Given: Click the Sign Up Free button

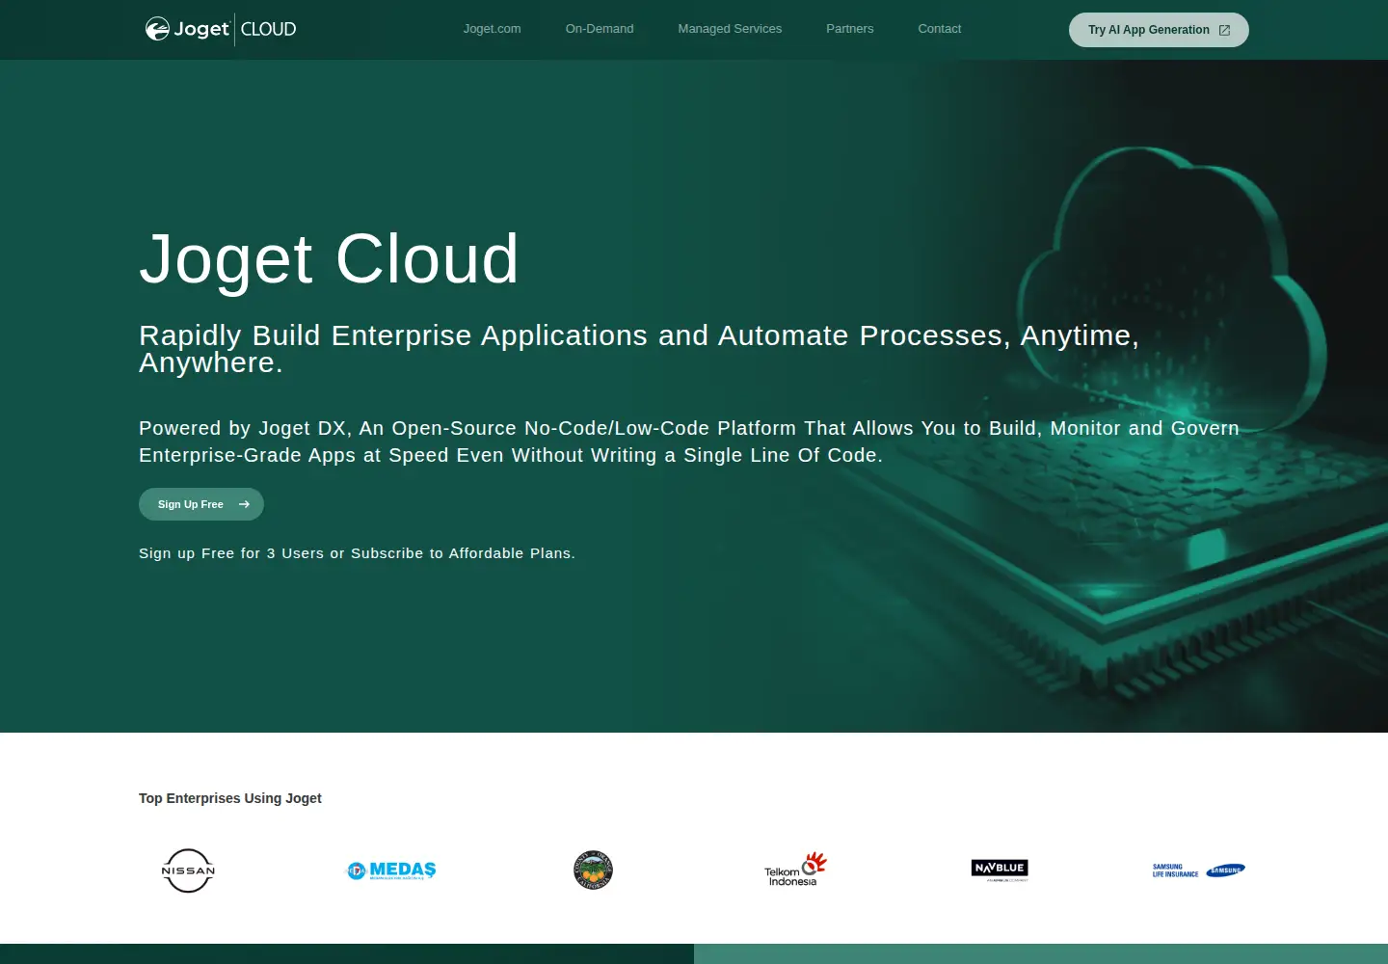Looking at the screenshot, I should pos(201,504).
